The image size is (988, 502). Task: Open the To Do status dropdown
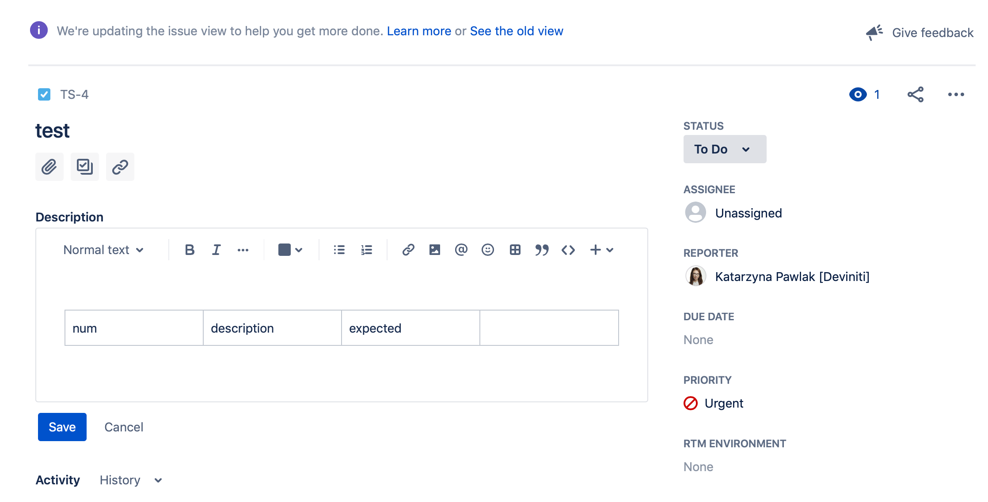(724, 149)
